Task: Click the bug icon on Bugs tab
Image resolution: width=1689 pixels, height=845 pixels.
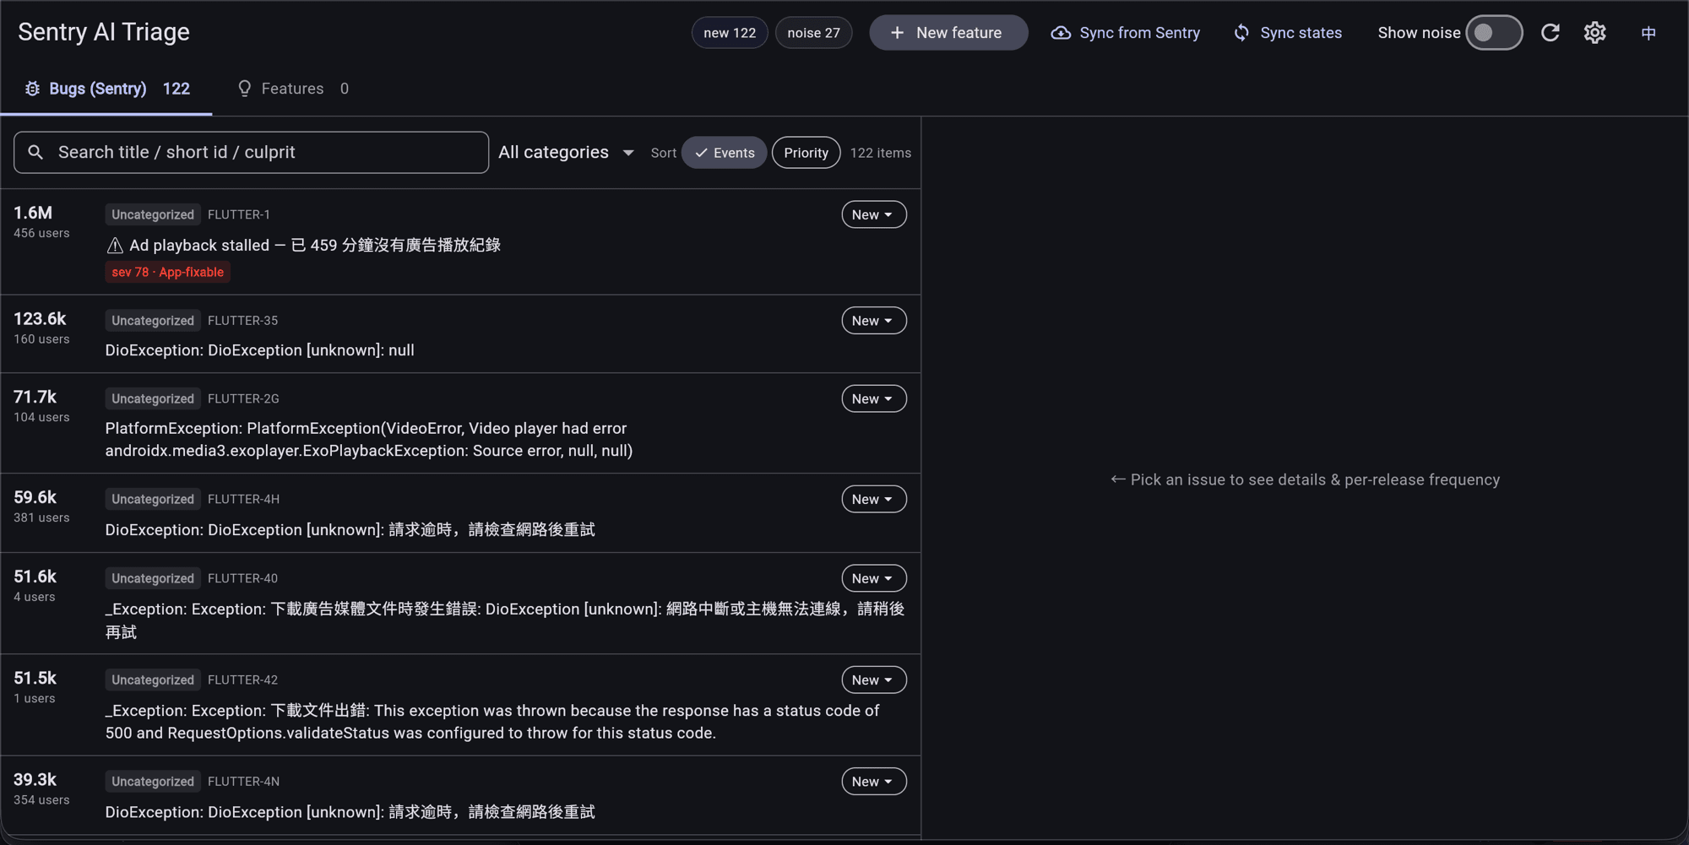Action: pos(32,89)
